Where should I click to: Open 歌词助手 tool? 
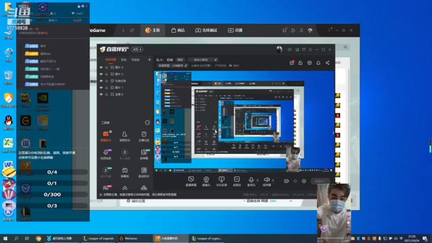tap(144, 172)
